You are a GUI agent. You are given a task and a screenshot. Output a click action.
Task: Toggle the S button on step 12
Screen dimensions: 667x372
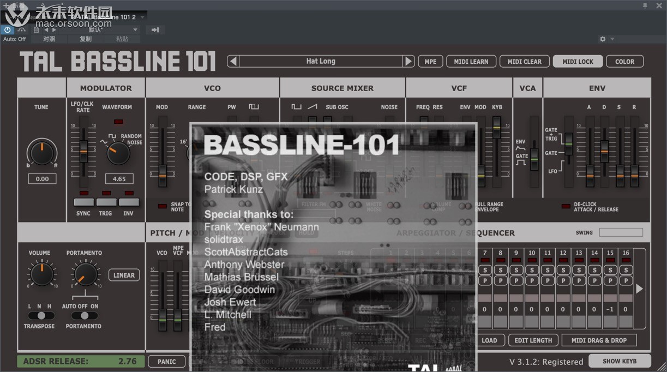[563, 270]
